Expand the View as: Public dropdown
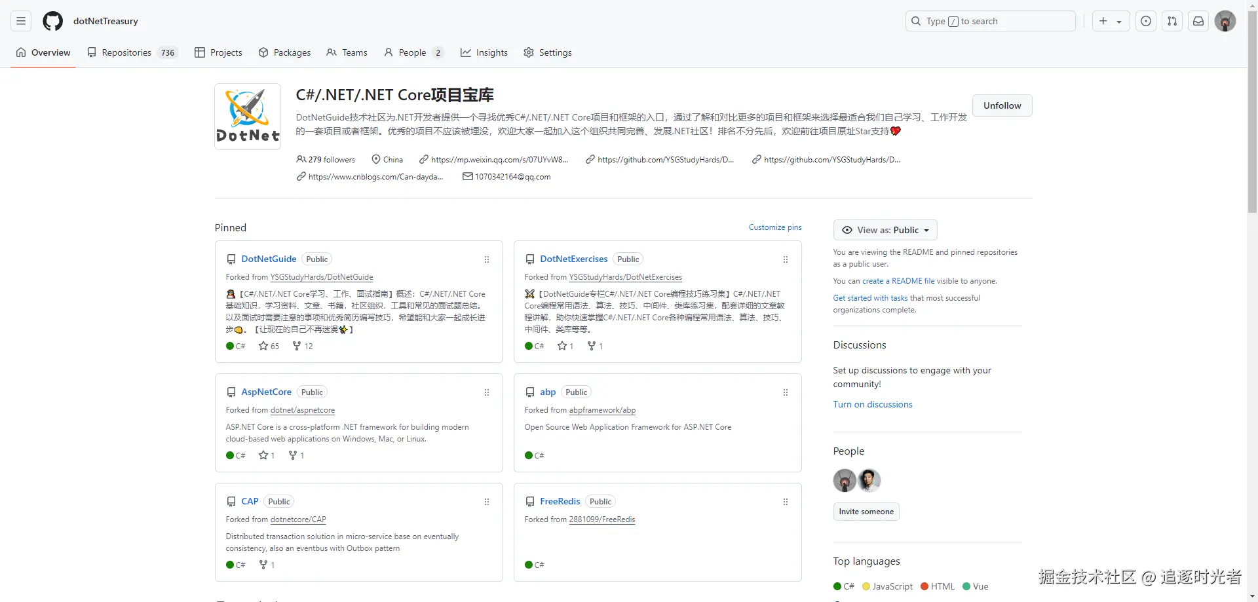Viewport: 1258px width, 602px height. pyautogui.click(x=885, y=230)
